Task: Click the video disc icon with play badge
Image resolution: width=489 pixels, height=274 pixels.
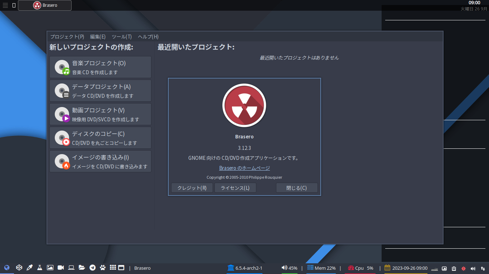Action: pos(62,114)
